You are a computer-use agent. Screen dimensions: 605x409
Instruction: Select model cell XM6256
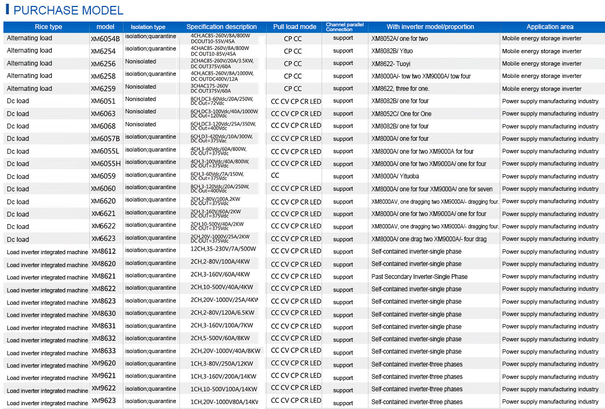(x=103, y=64)
